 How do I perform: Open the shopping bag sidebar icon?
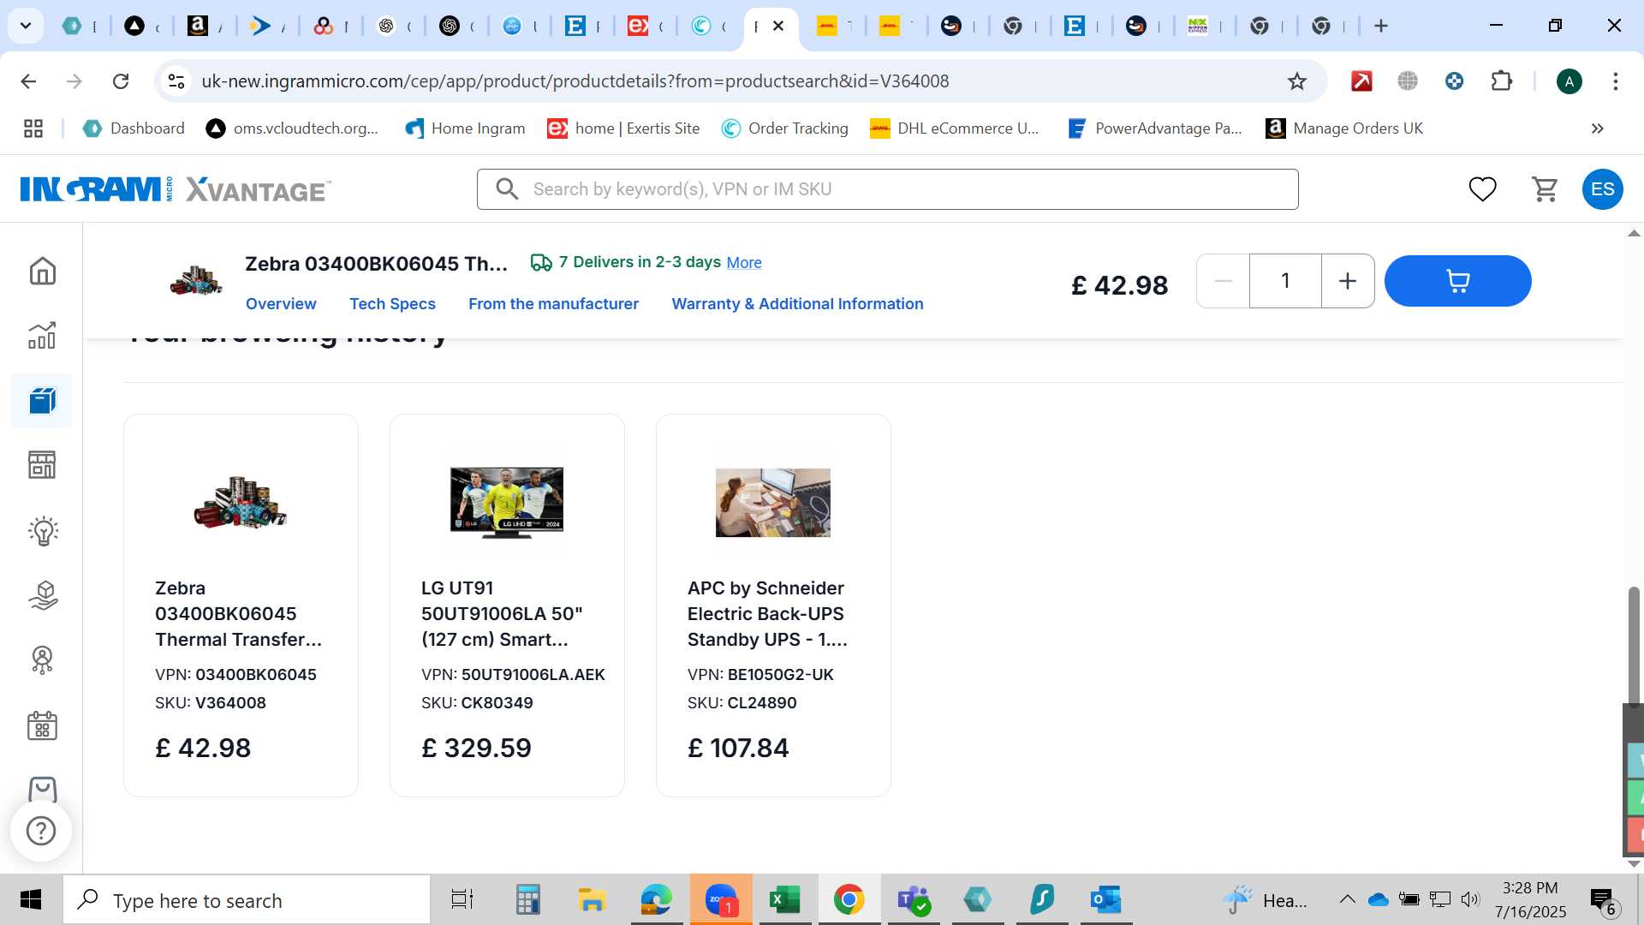pos(42,789)
